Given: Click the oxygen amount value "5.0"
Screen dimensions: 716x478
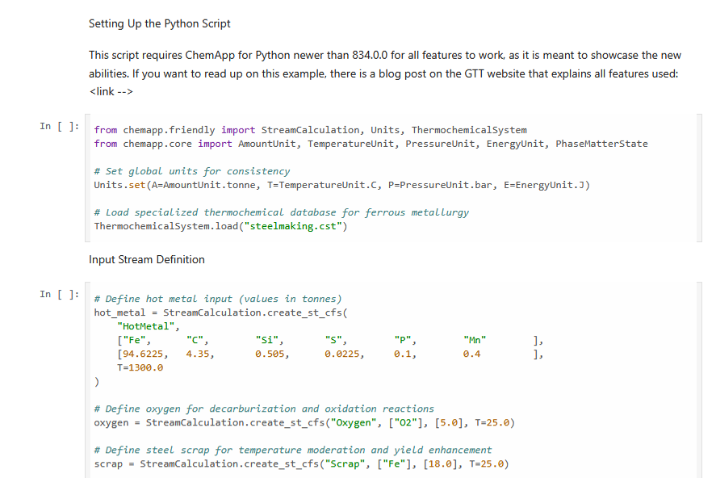Looking at the screenshot, I should (449, 422).
